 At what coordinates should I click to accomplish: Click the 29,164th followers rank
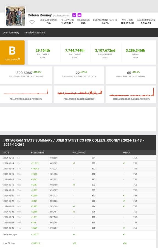click(43, 50)
